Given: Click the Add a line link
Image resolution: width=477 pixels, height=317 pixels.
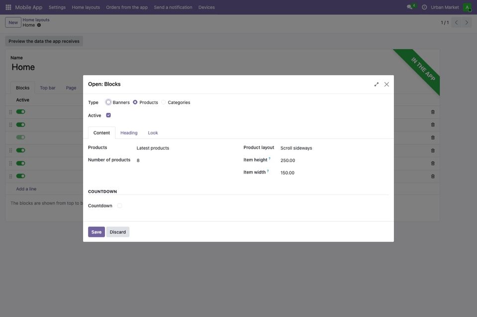Looking at the screenshot, I should (26, 189).
